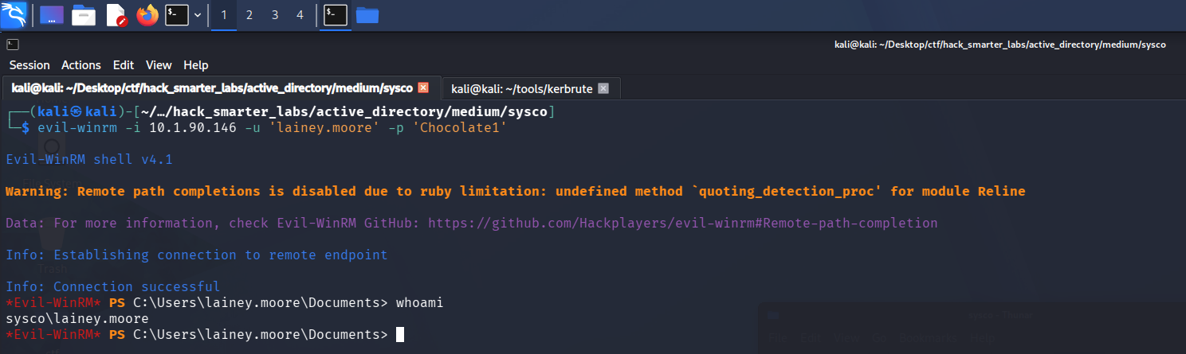The height and width of the screenshot is (354, 1186).
Task: Open the Kali dragon applications menu
Action: 14,14
